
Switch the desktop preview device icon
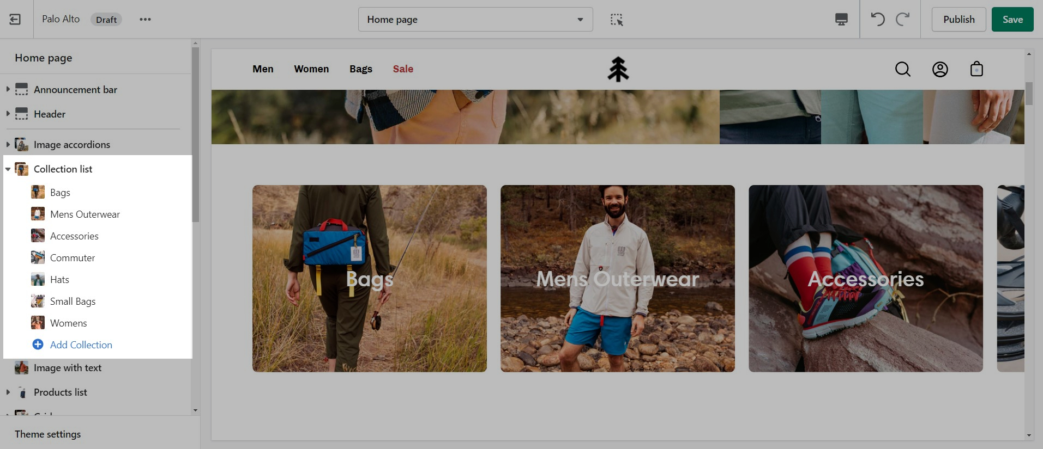841,20
